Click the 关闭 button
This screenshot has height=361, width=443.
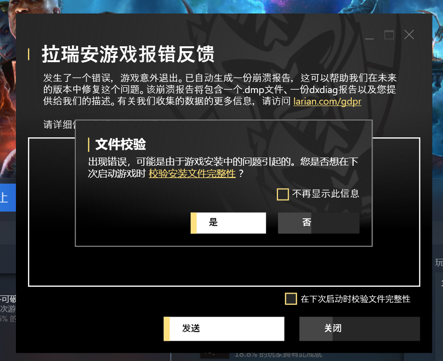click(360, 329)
